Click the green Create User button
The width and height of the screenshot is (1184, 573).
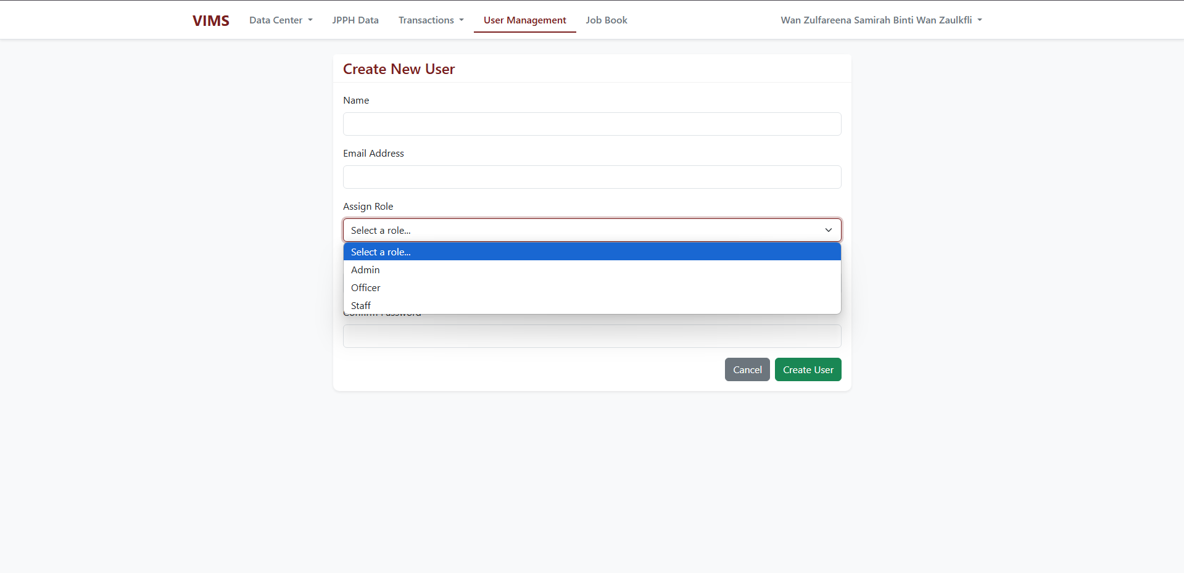[x=808, y=369]
